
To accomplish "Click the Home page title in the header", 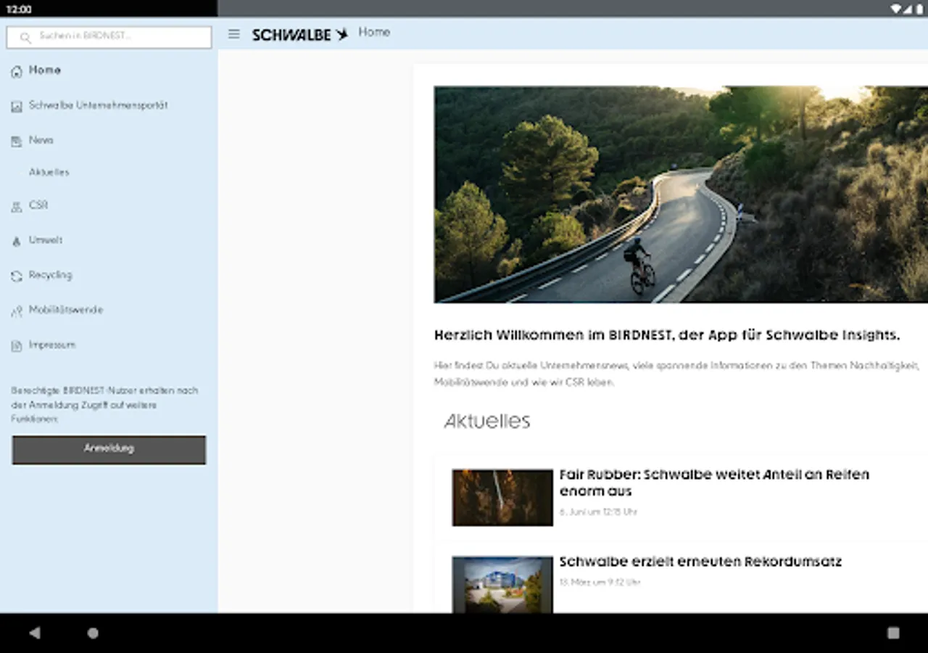I will pos(374,33).
